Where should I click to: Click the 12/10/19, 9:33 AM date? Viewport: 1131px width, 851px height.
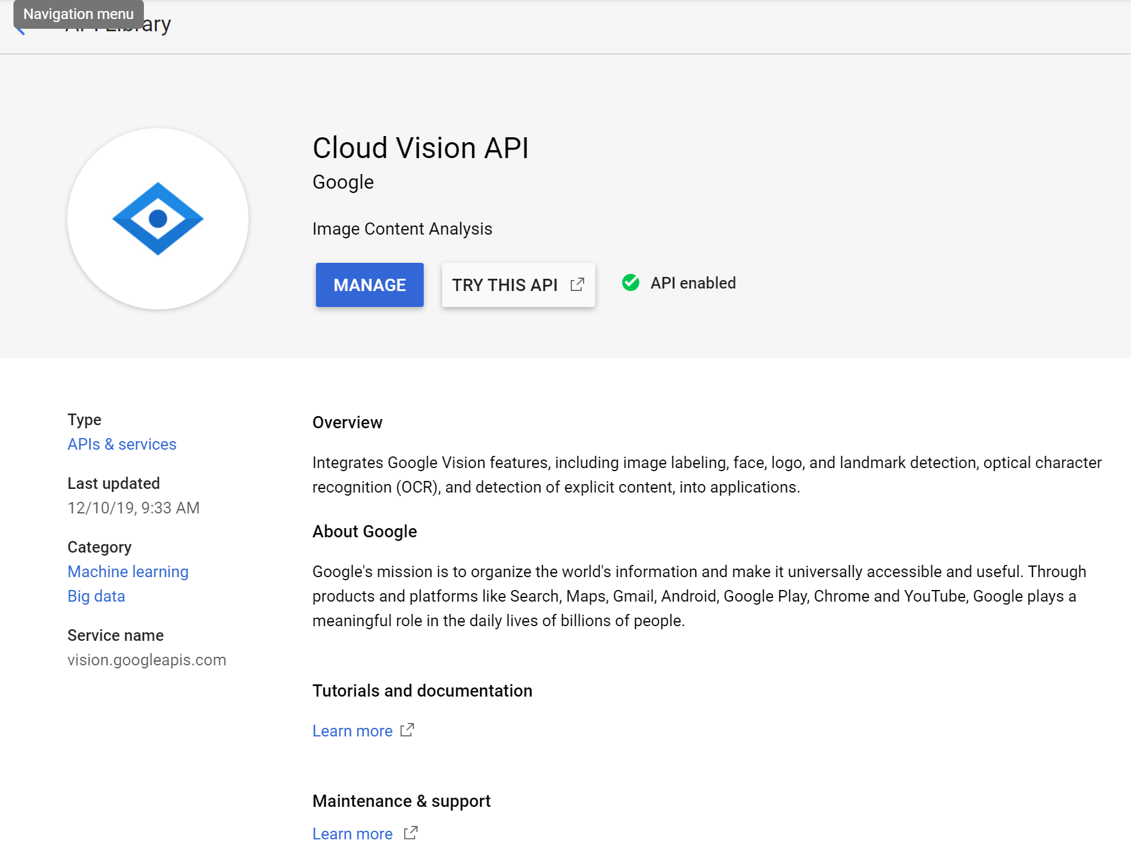pyautogui.click(x=133, y=508)
